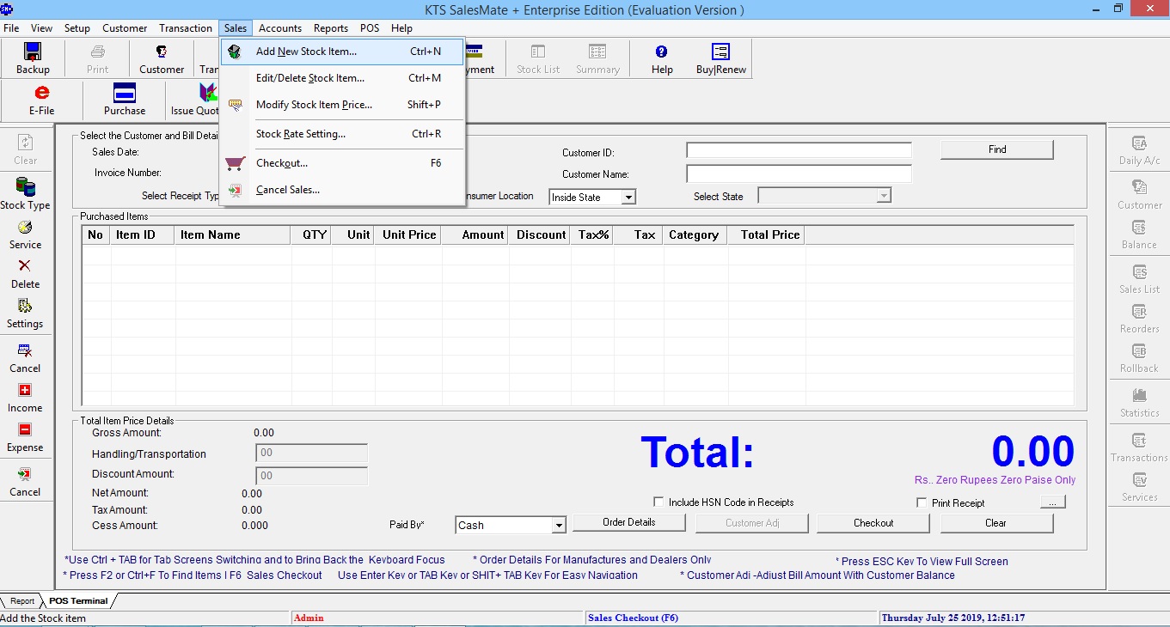This screenshot has width=1170, height=627.
Task: Open E-File from the toolbar
Action: (41, 93)
